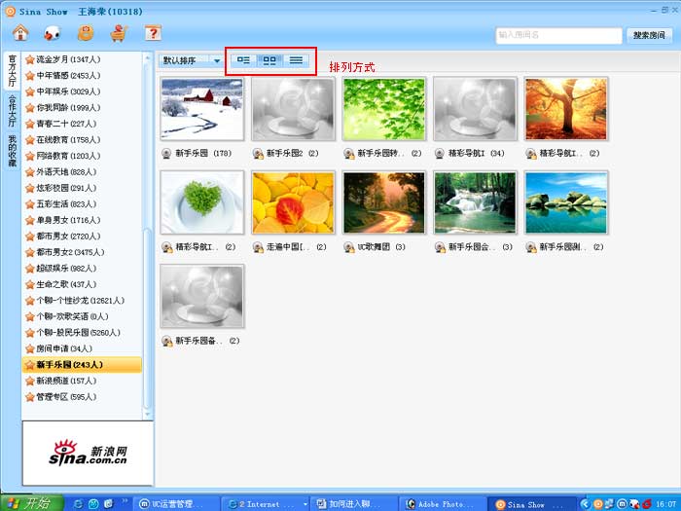Image resolution: width=681 pixels, height=511 pixels.
Task: Select 单身男女 (1716人) category
Action: pyautogui.click(x=82, y=220)
